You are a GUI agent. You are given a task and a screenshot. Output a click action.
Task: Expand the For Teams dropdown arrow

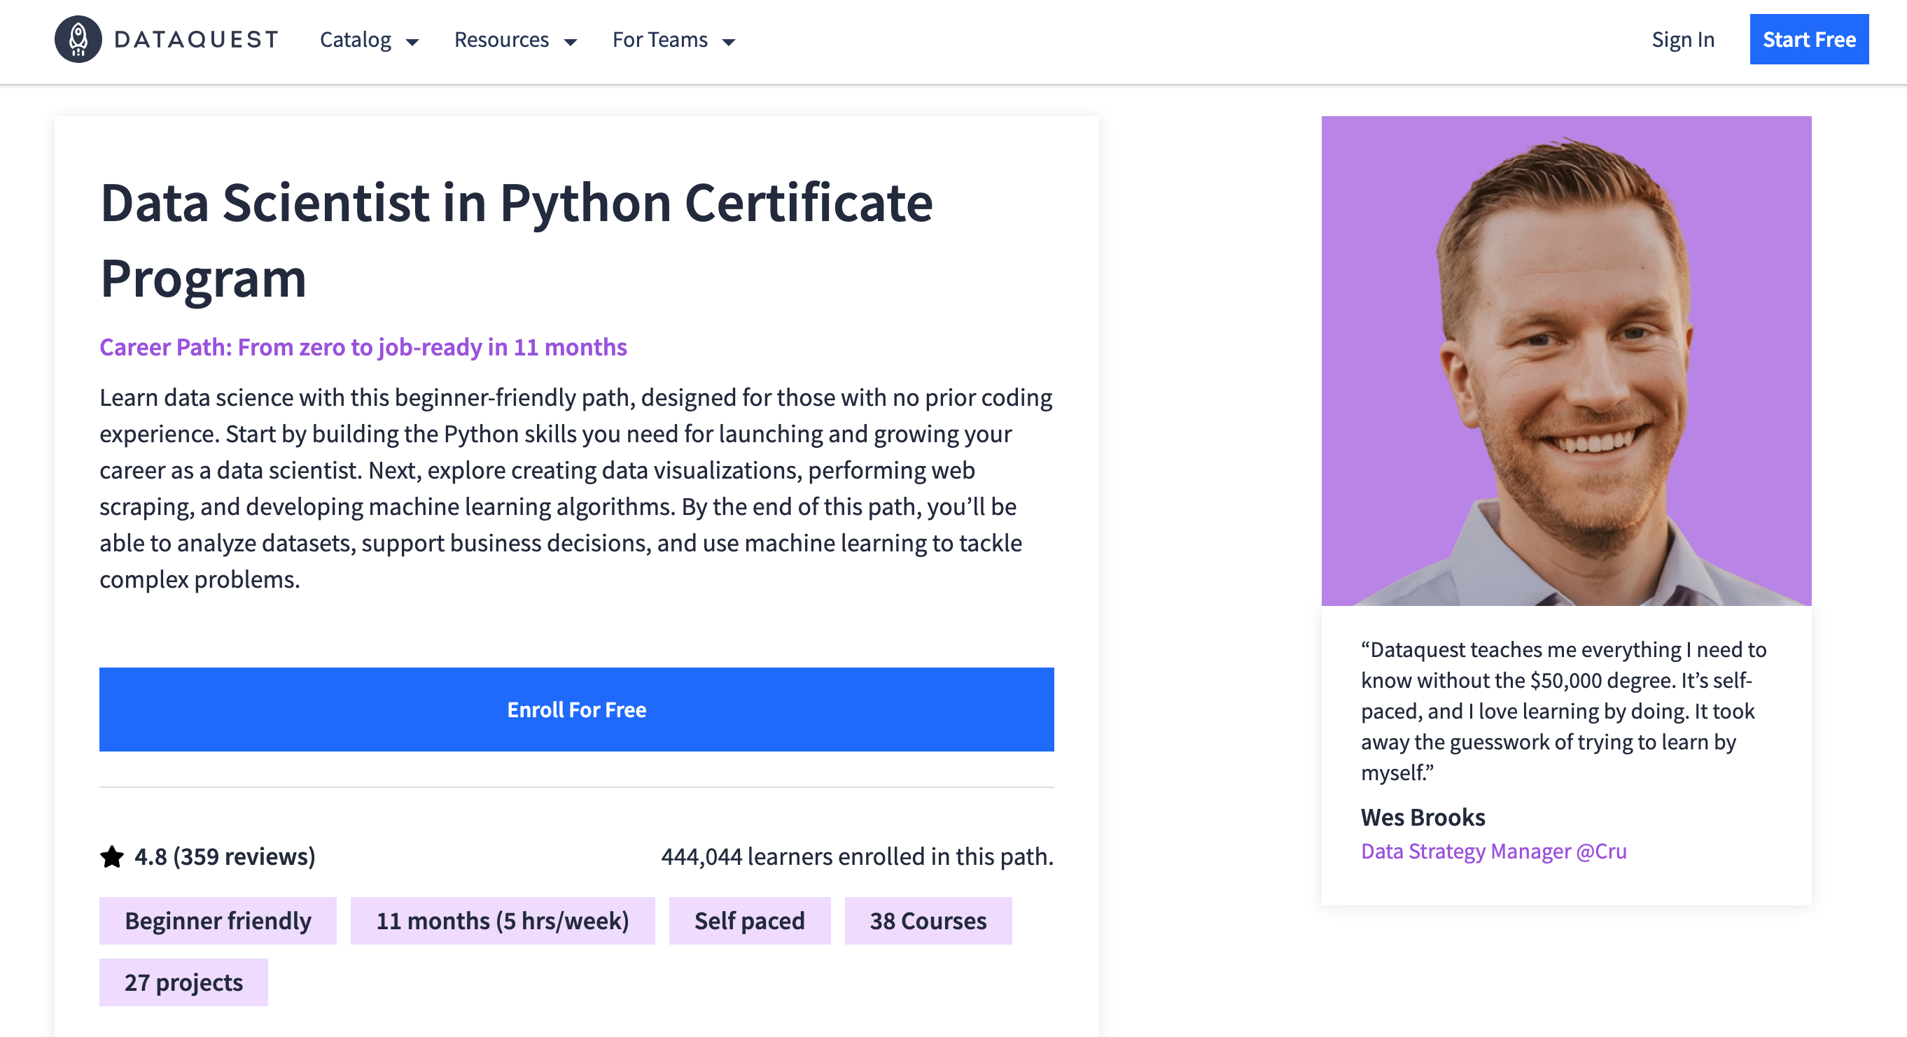coord(729,41)
